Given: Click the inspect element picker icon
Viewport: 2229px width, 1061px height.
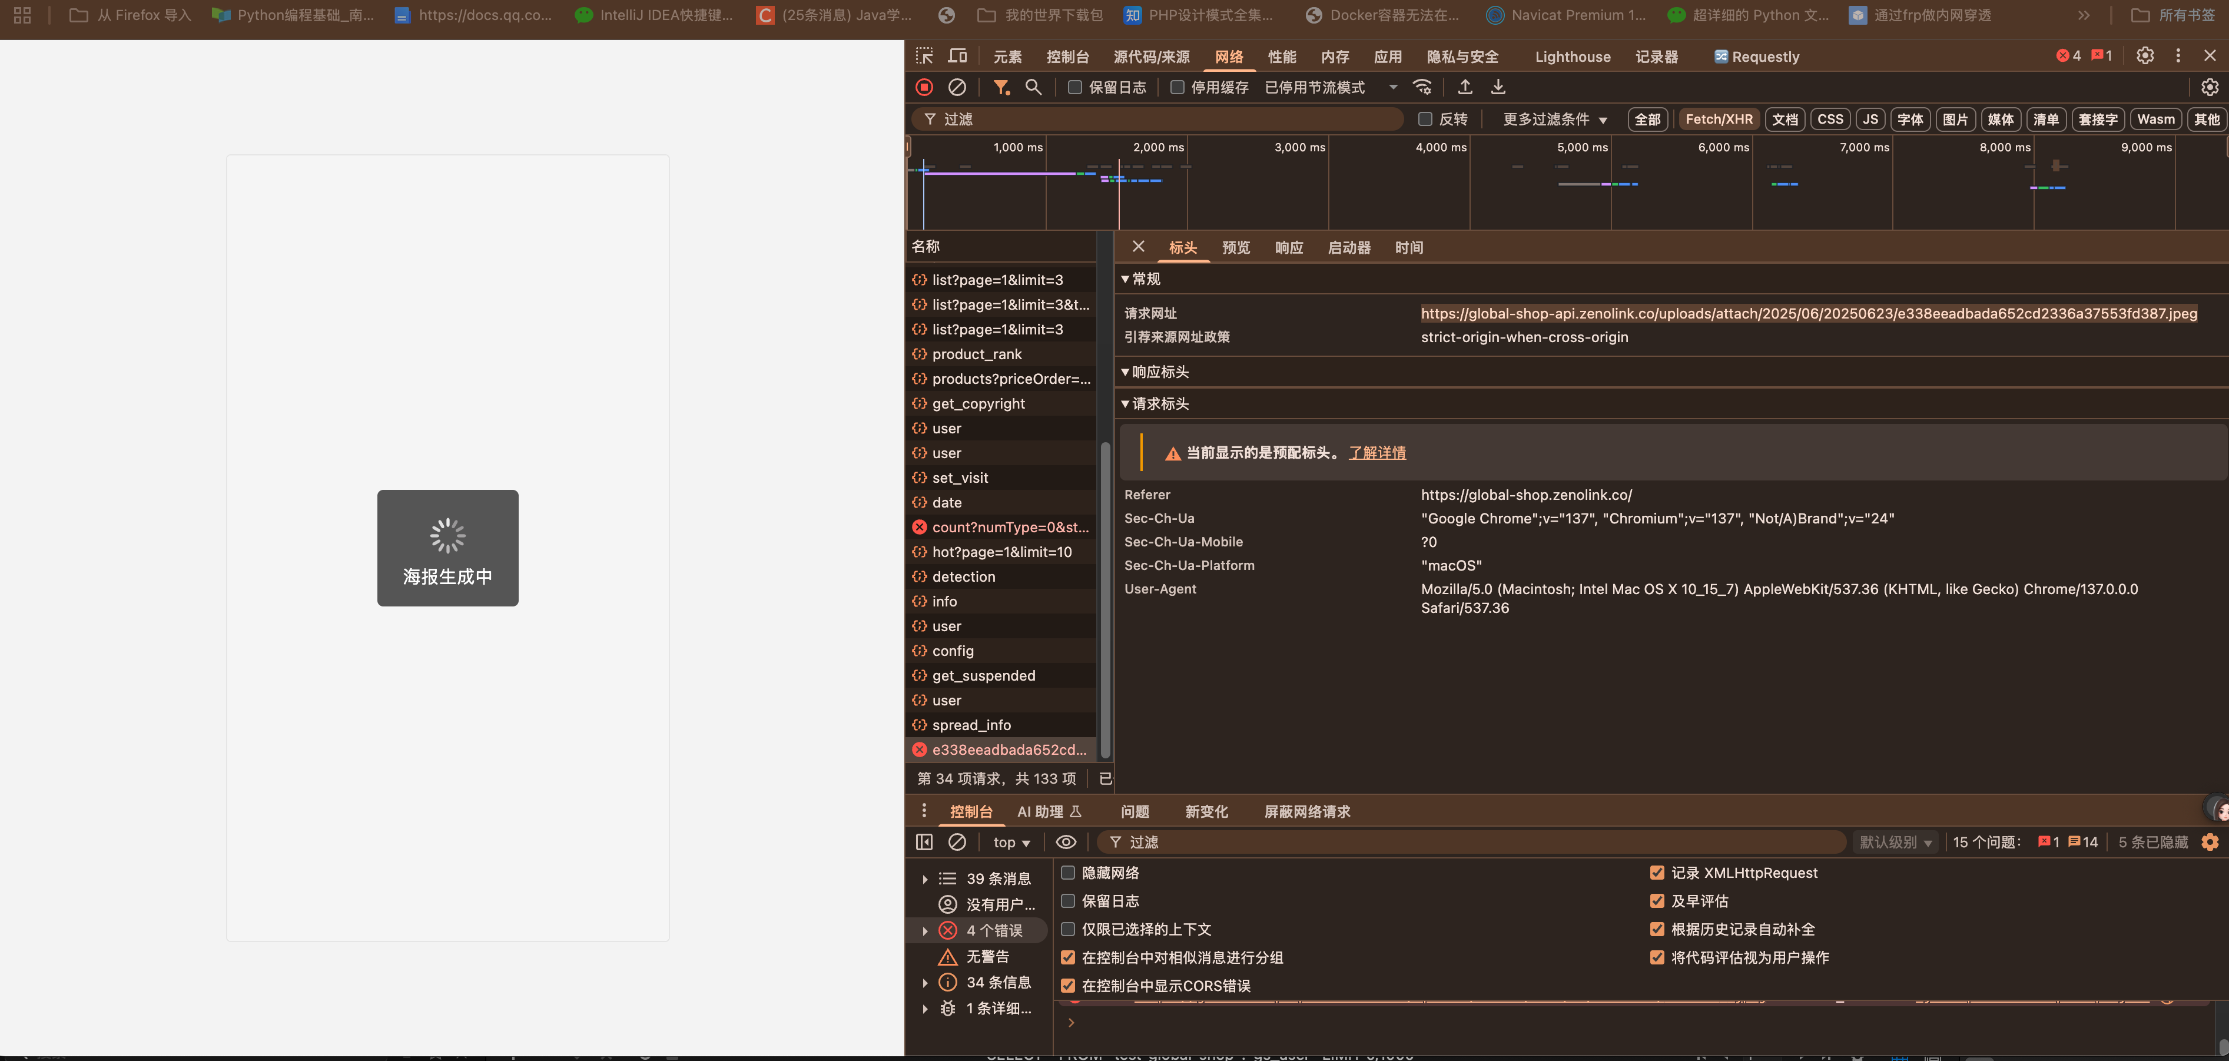Looking at the screenshot, I should [x=924, y=57].
